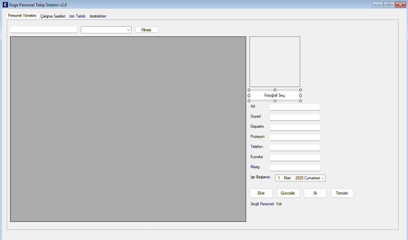This screenshot has width=408, height=240.
Task: Click the Filtrele button
Action: click(x=146, y=30)
